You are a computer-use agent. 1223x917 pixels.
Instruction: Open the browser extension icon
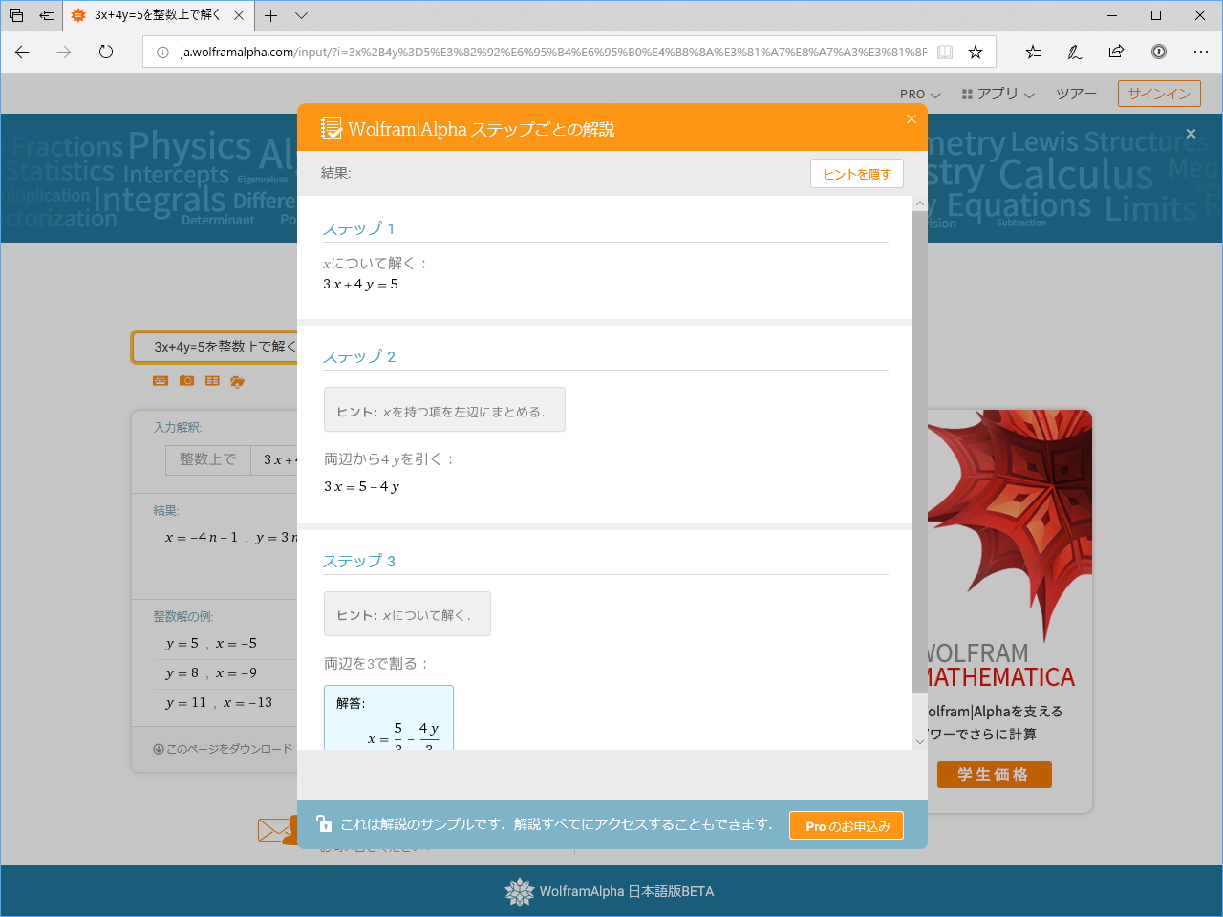click(x=1158, y=52)
